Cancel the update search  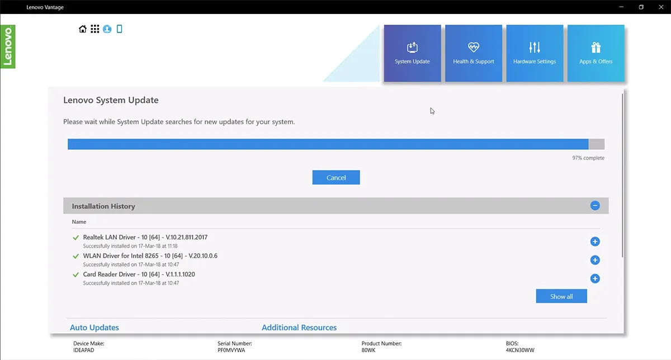[336, 177]
